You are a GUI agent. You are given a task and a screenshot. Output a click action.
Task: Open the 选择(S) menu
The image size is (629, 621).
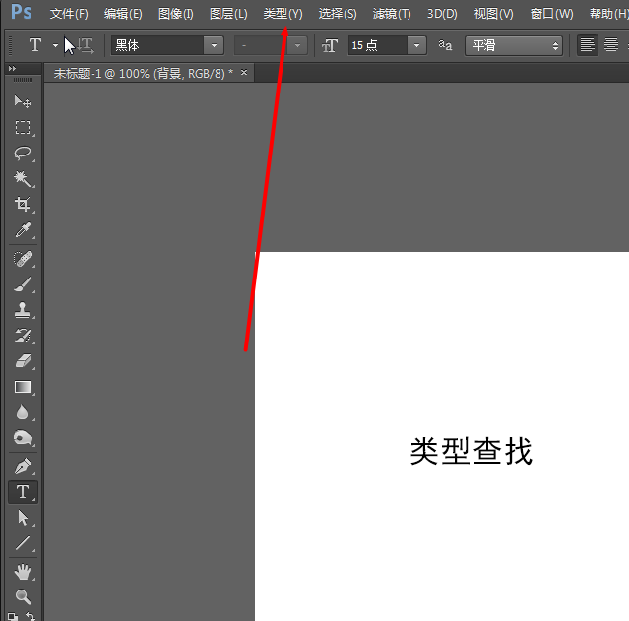point(338,14)
